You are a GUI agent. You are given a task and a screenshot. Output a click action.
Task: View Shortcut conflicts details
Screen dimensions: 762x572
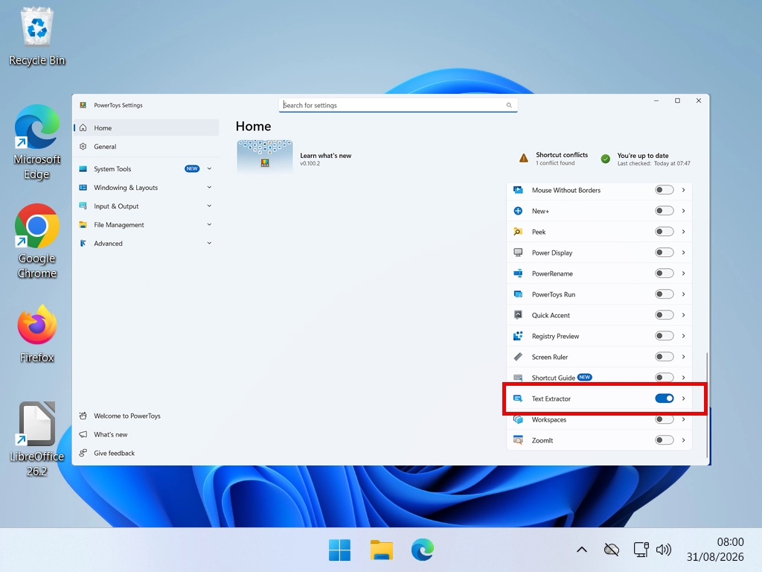pos(554,159)
